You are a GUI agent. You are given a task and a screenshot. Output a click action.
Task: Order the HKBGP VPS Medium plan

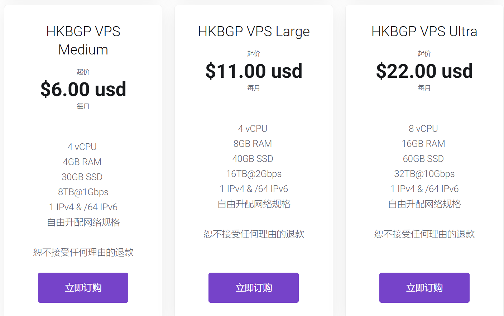[x=83, y=288]
